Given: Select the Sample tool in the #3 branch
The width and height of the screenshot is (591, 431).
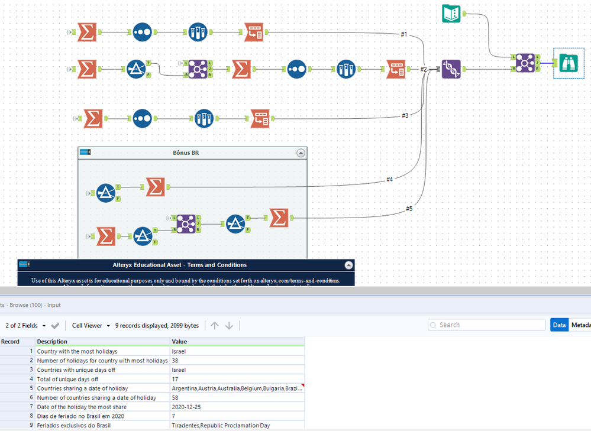Looking at the screenshot, I should click(204, 118).
